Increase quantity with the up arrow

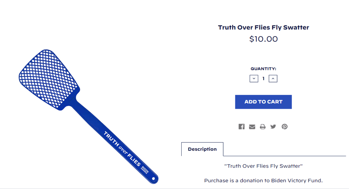(x=273, y=78)
